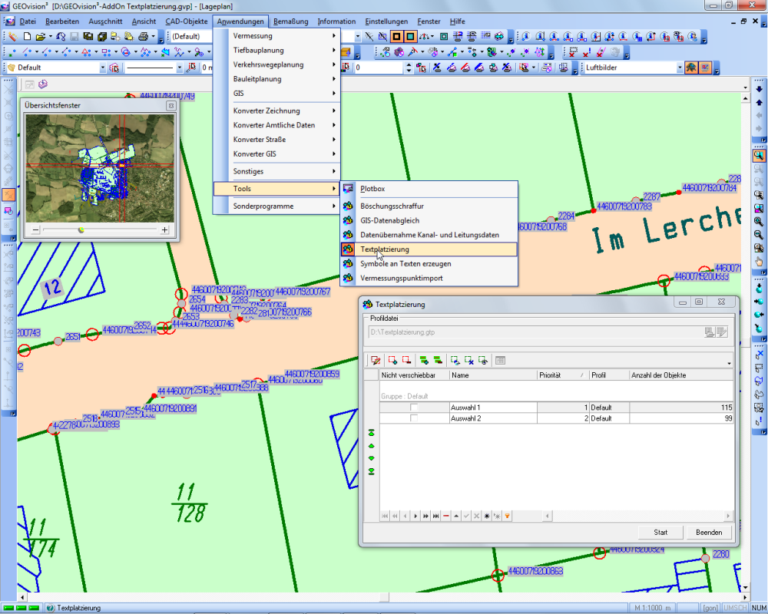Click the red rectangle add selection icon in Textplatzierung
The height and width of the screenshot is (614, 768).
tap(392, 361)
